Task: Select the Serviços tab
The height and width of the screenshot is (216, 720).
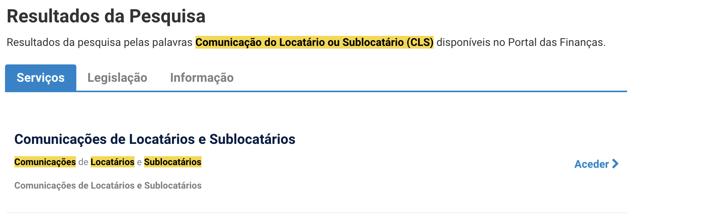Action: click(x=40, y=78)
